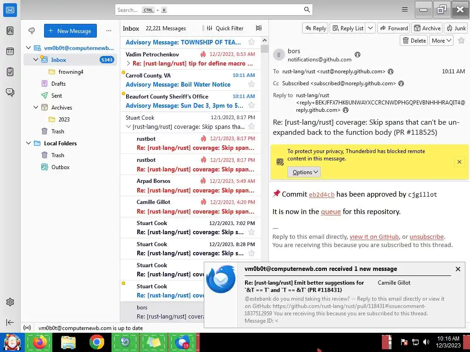
Task: Open message list display options
Action: (259, 28)
